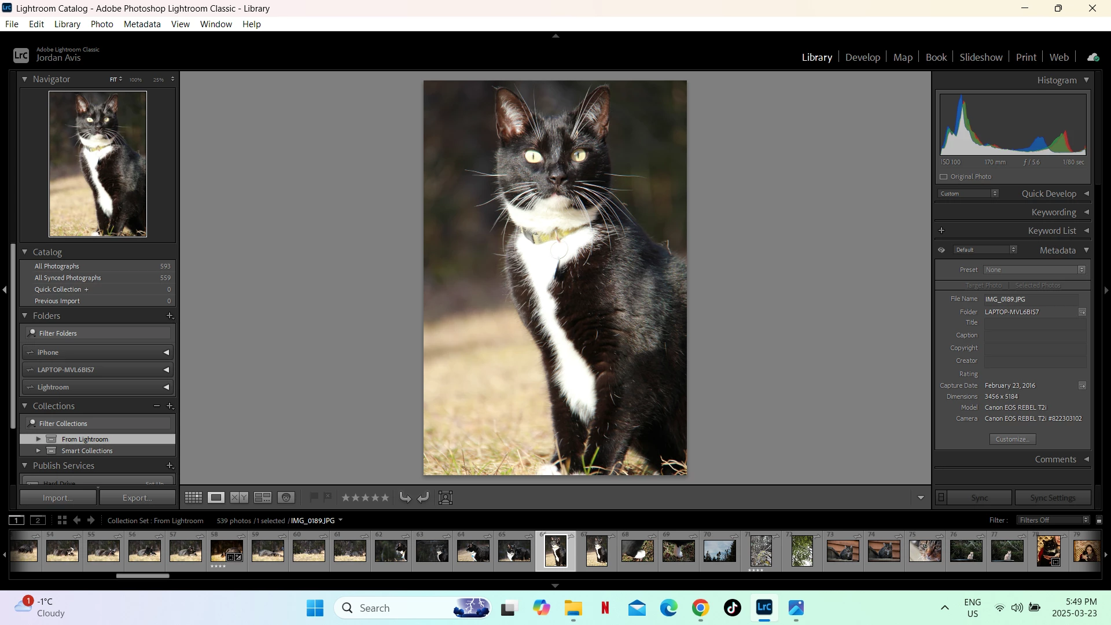This screenshot has width=1111, height=625.
Task: Enable the Original Photo checkbox
Action: tap(944, 177)
